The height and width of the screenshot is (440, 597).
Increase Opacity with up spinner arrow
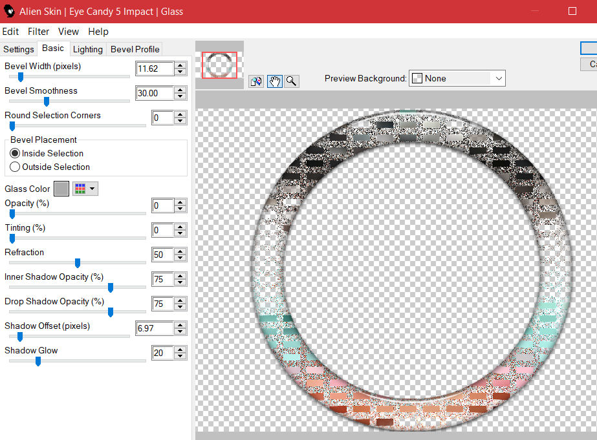[x=180, y=202]
